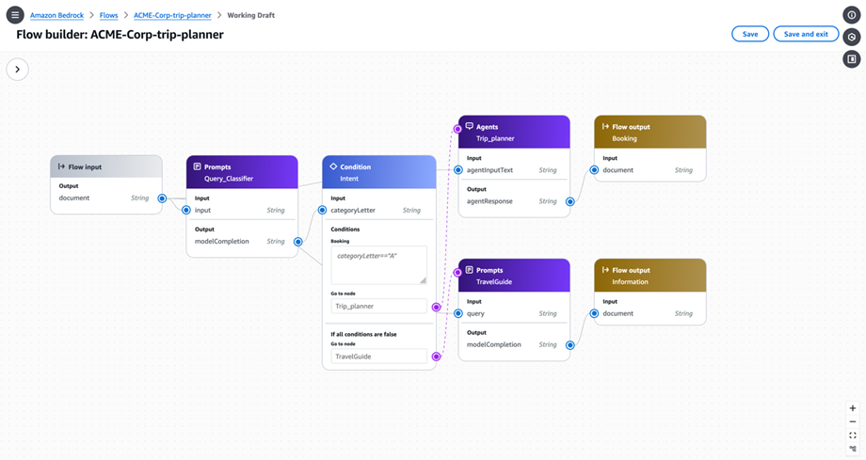The height and width of the screenshot is (460, 866).
Task: Click the agentResponse text label
Action: coord(489,201)
